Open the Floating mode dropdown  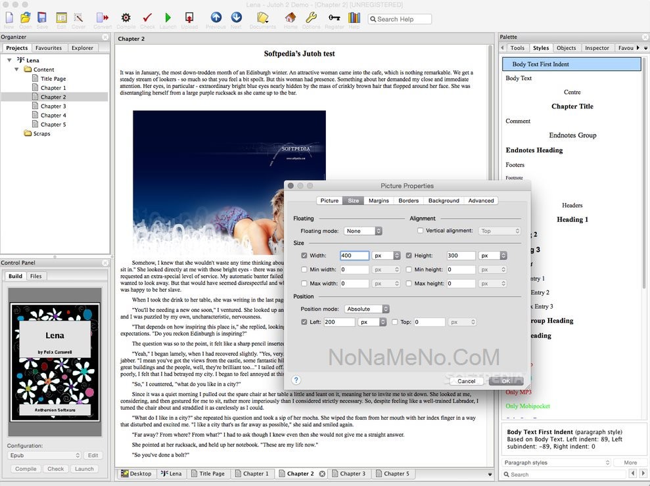(x=363, y=231)
